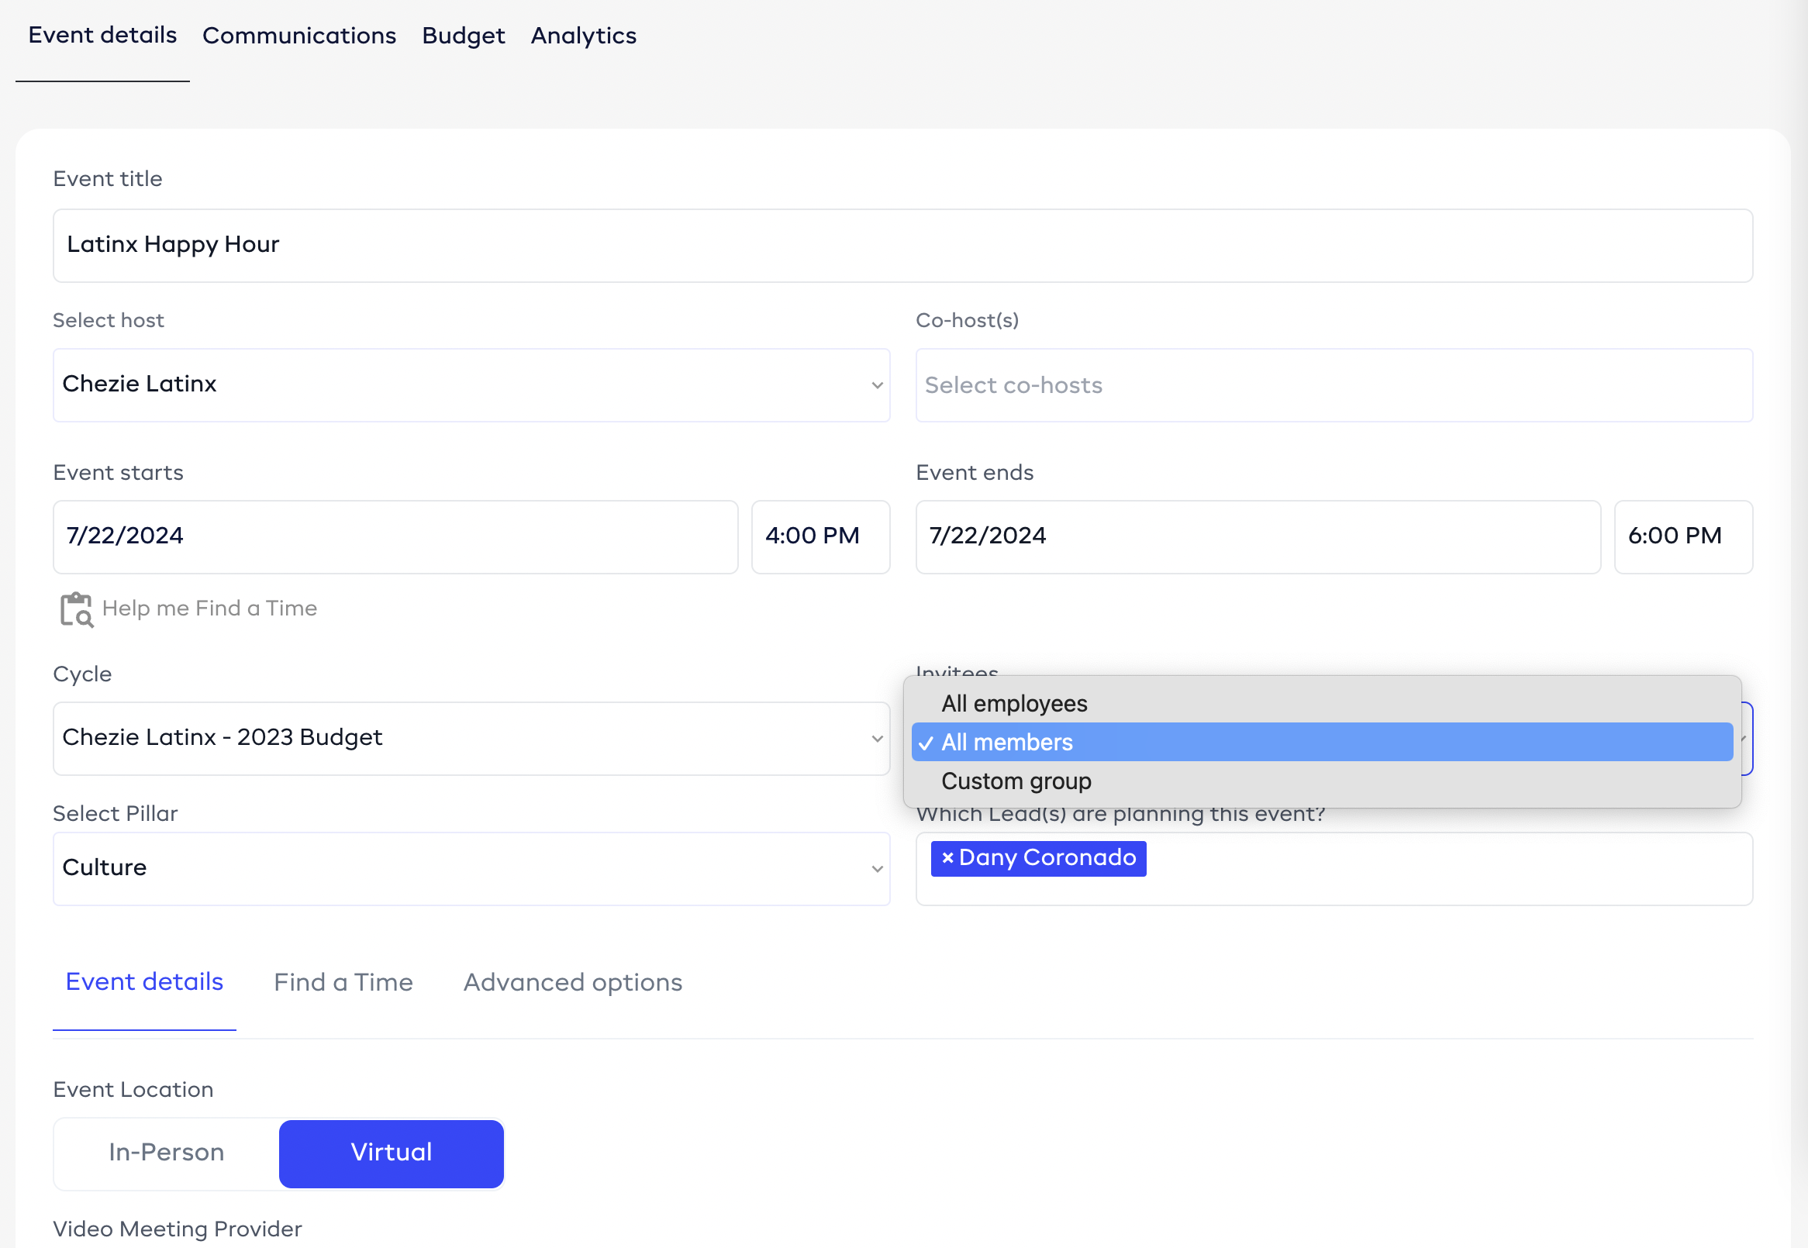This screenshot has width=1808, height=1248.
Task: Go to the Analytics tab
Action: [583, 36]
